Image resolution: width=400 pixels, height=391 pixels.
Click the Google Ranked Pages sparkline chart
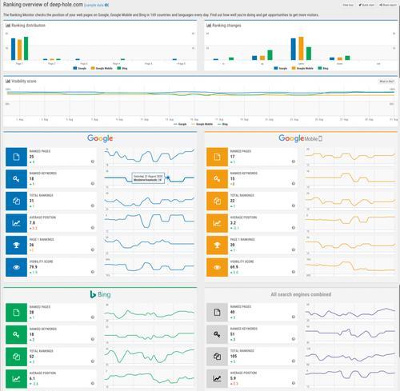click(x=150, y=157)
